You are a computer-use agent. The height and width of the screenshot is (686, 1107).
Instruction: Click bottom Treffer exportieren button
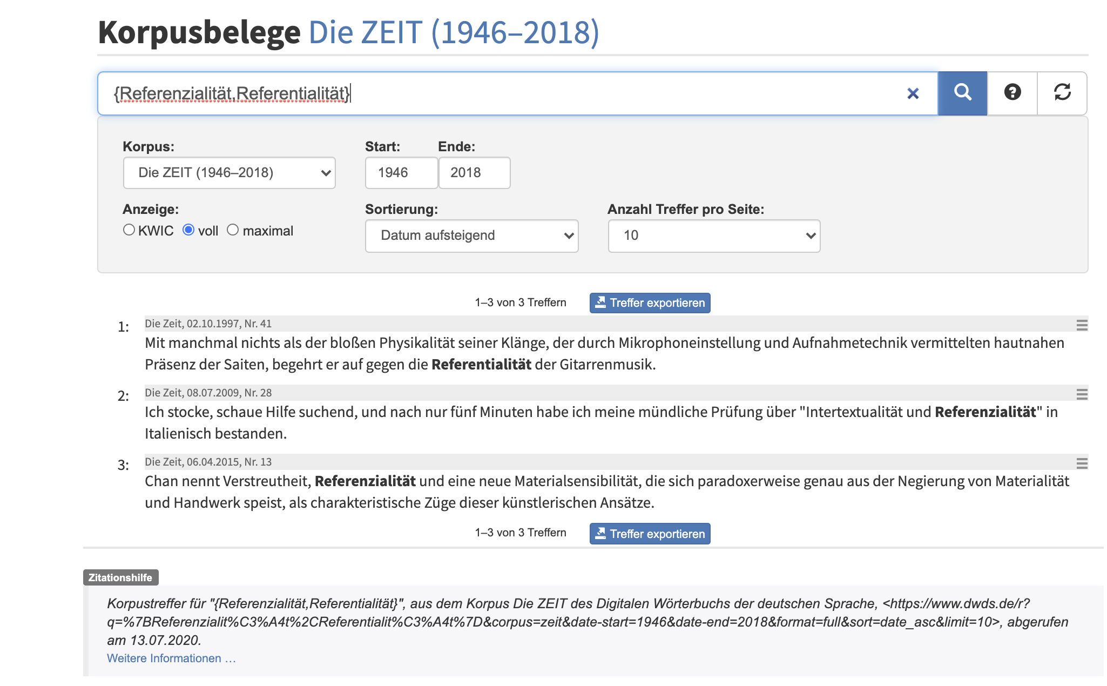pos(650,534)
